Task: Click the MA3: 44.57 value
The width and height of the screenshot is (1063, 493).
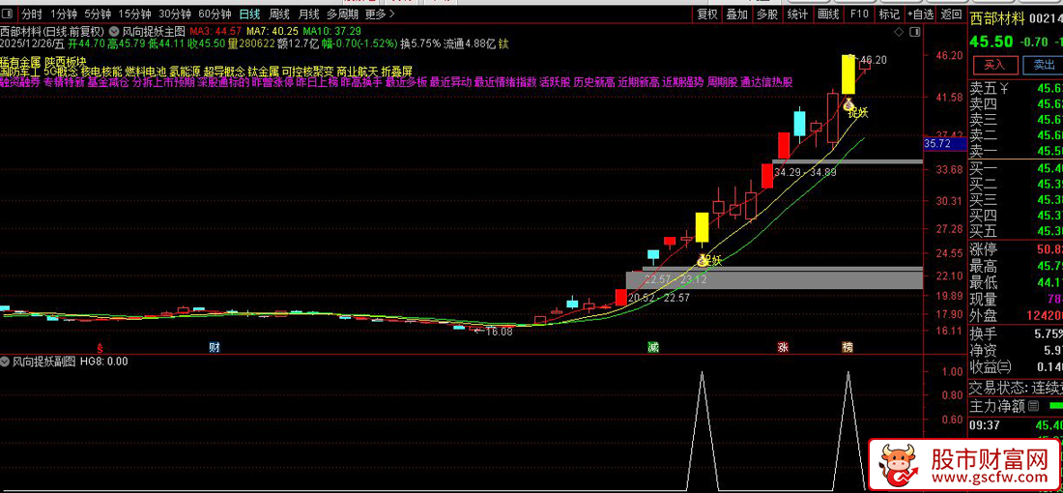Action: pos(215,31)
